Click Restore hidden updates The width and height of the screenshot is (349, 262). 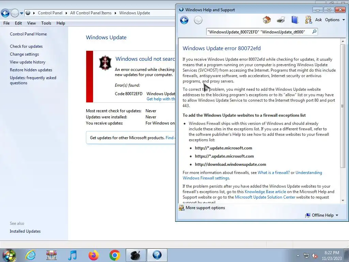coord(31,70)
